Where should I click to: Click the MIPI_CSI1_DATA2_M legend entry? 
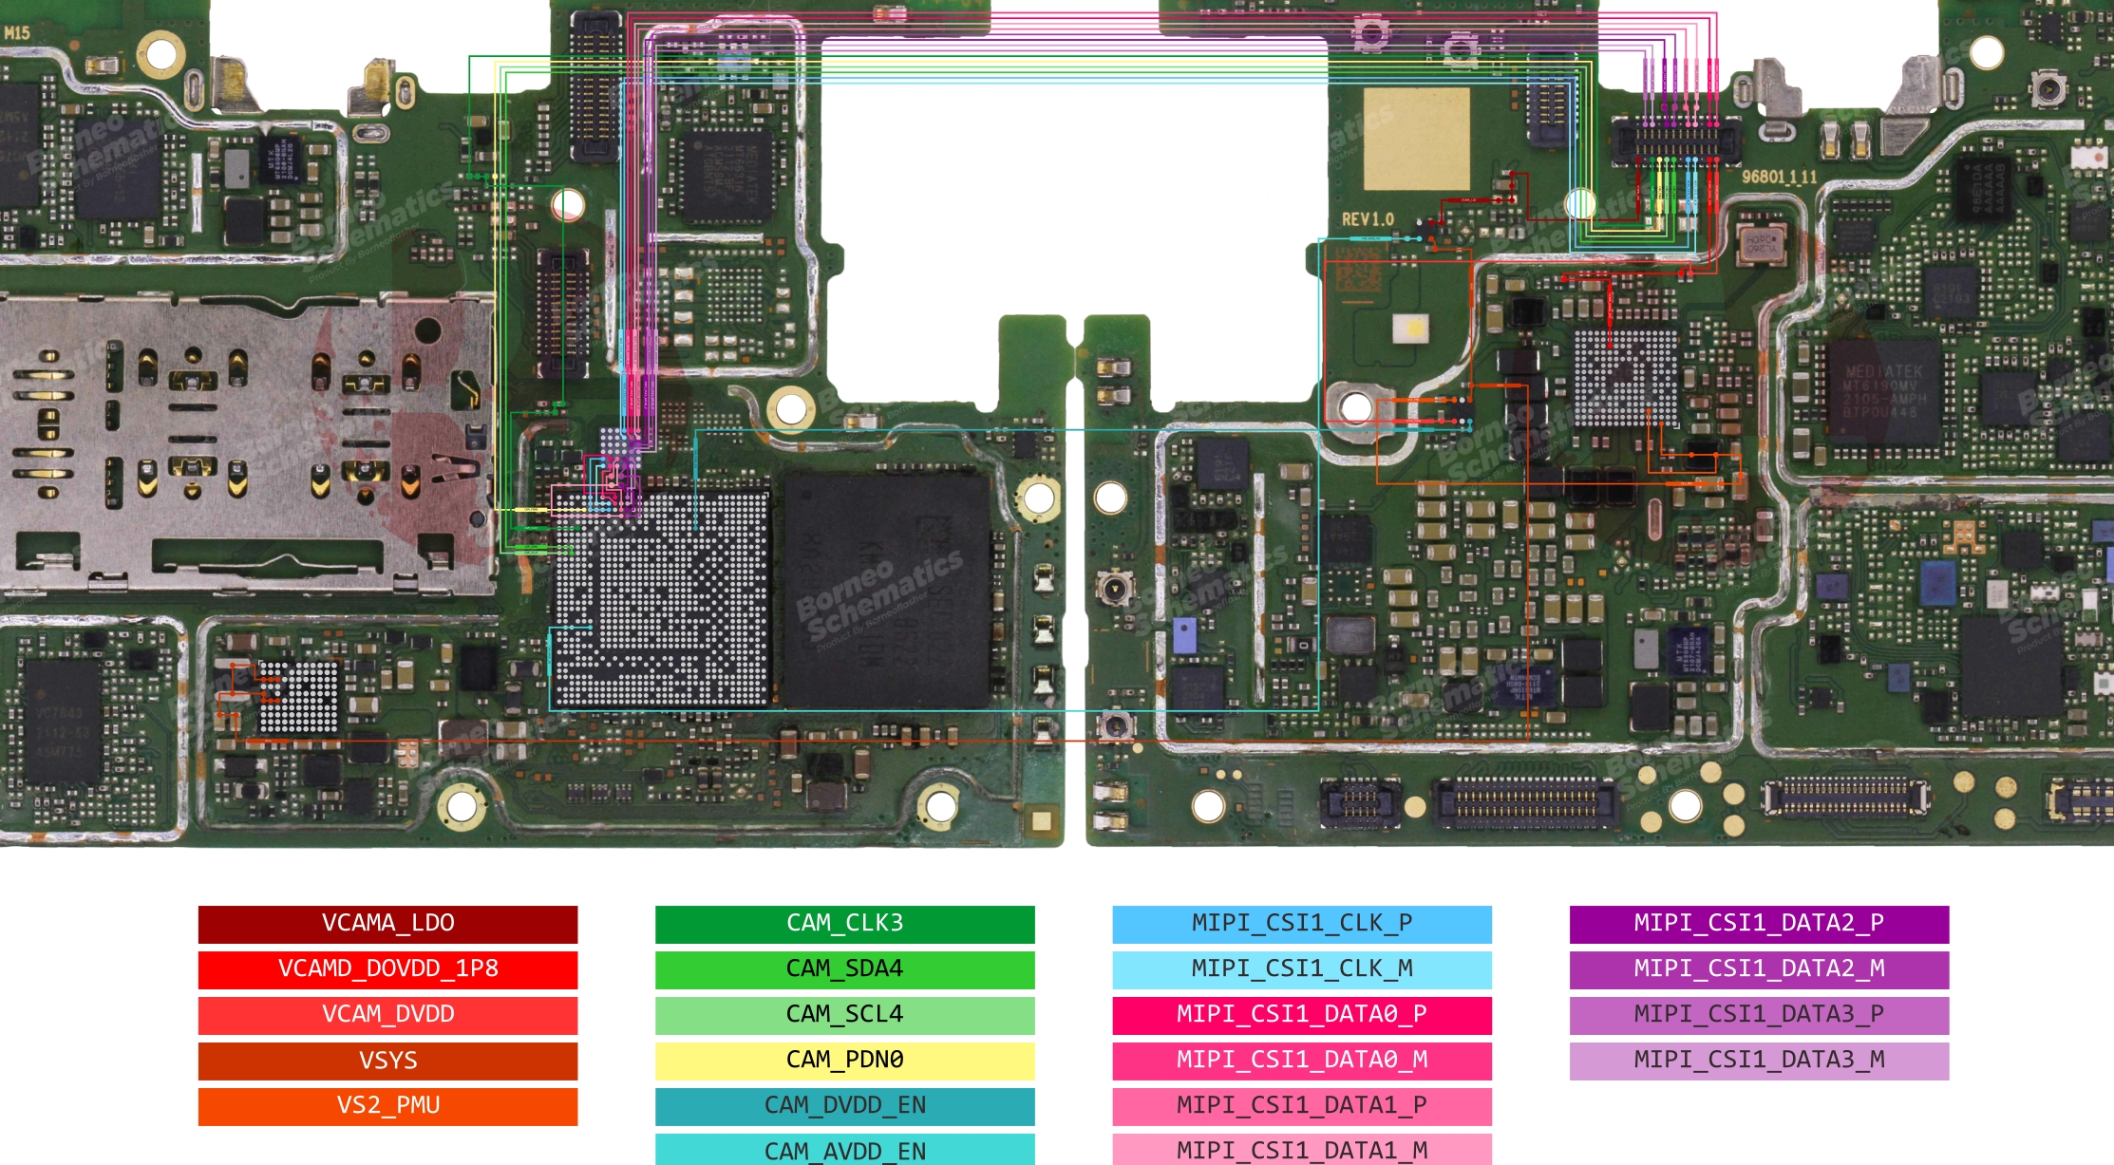(x=1759, y=969)
